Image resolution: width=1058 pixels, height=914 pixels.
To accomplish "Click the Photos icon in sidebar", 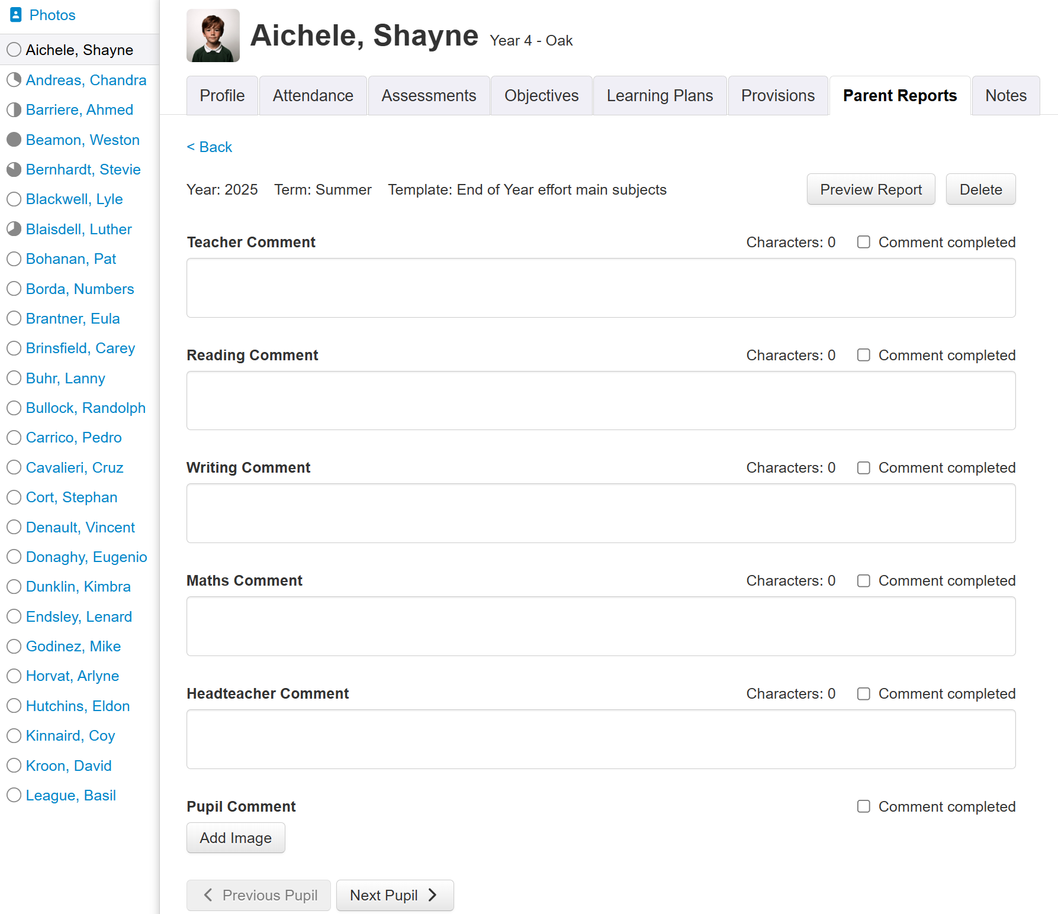I will (x=16, y=15).
